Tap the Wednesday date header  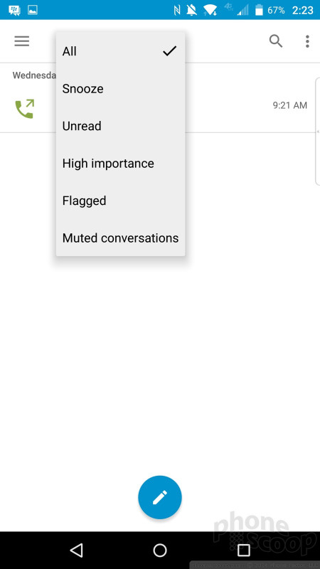click(34, 75)
